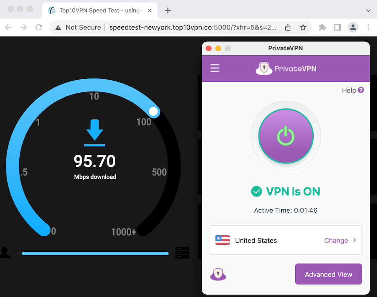Expand the Change server chevron
The image size is (377, 297).
(x=354, y=240)
